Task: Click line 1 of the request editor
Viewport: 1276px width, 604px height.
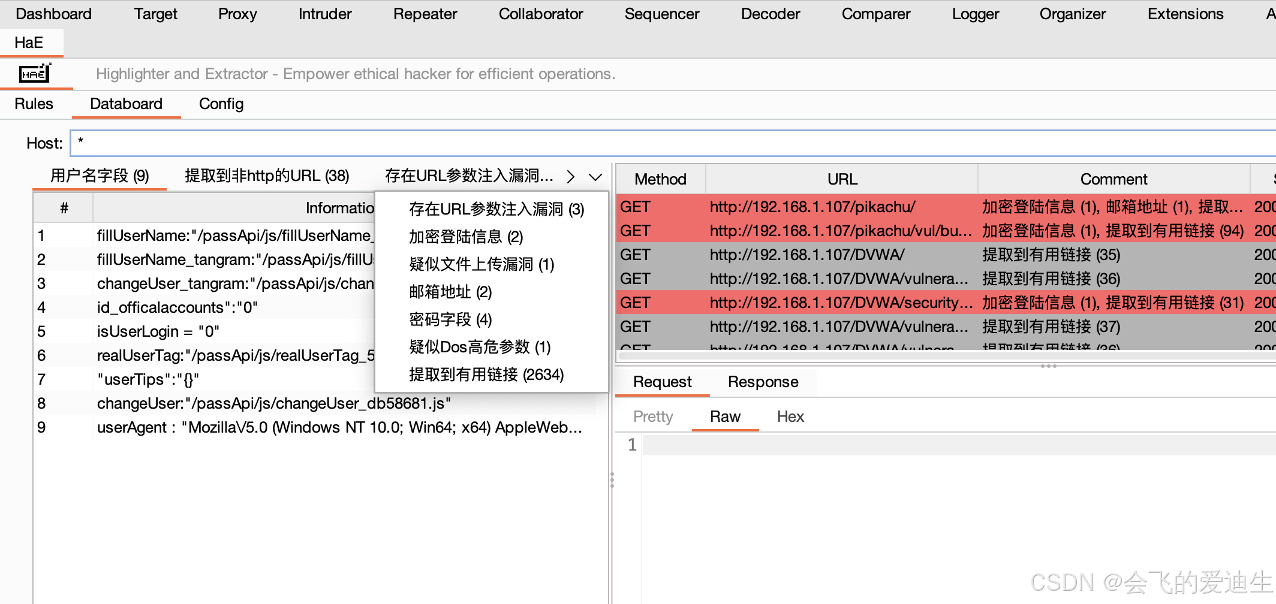Action: (x=959, y=445)
